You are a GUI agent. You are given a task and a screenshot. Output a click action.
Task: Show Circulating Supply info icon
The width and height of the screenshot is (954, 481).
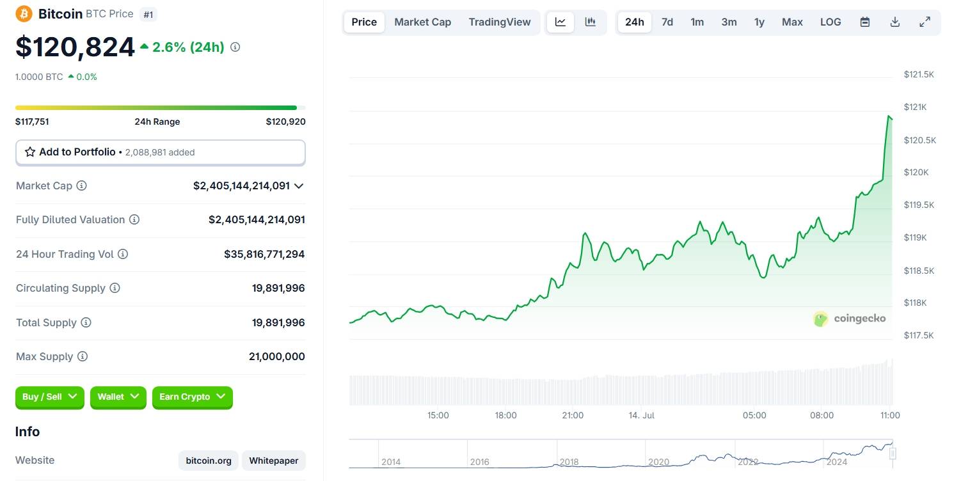pos(115,288)
